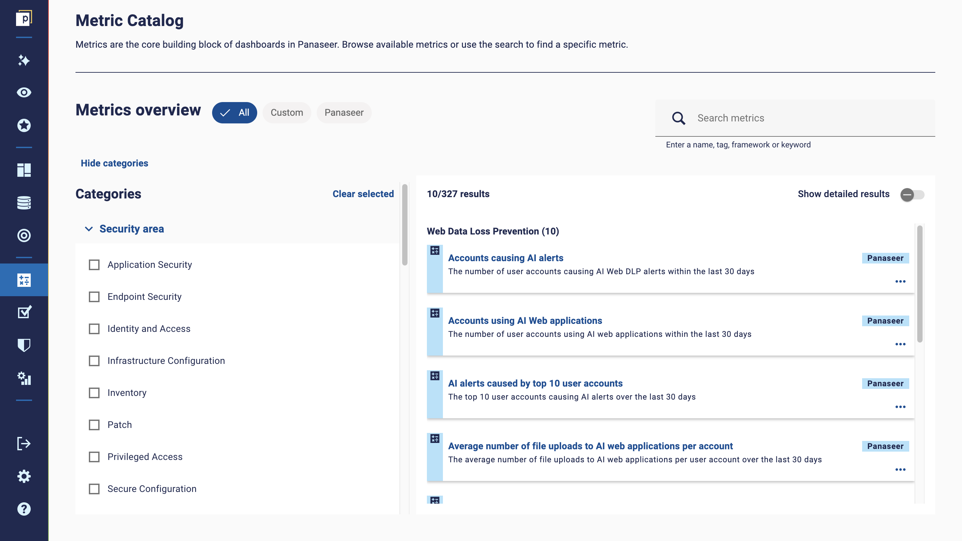Click Panaseer tag on Accounts using AI Web applications
Screen dimensions: 962x541
[886, 321]
